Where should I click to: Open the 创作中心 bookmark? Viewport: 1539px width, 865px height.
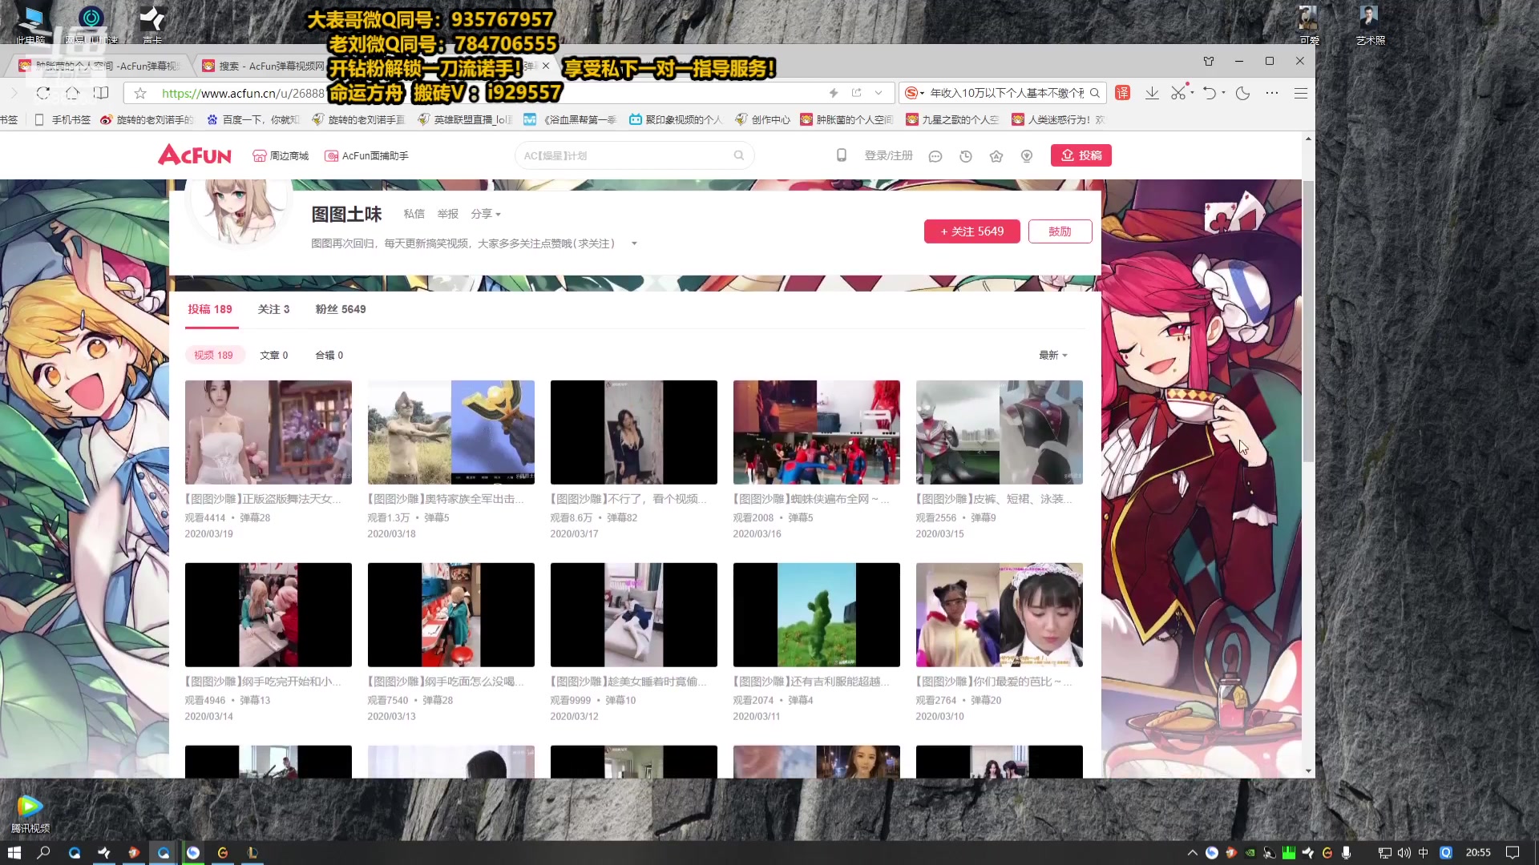(763, 119)
